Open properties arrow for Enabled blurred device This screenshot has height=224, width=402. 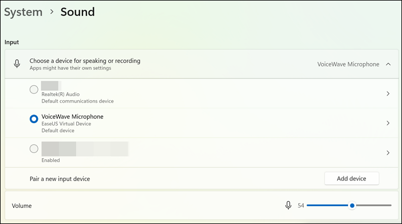pos(388,153)
